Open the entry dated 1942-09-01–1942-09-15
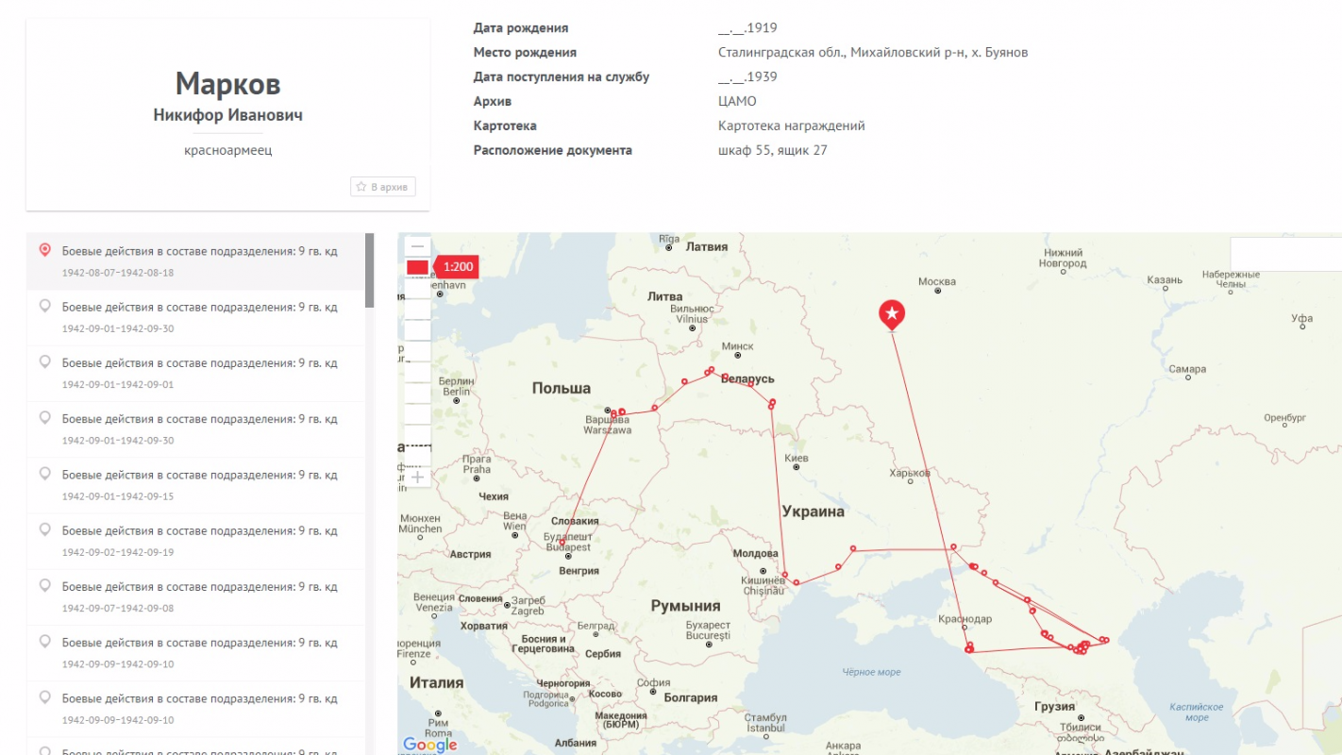The image size is (1342, 755). click(199, 475)
